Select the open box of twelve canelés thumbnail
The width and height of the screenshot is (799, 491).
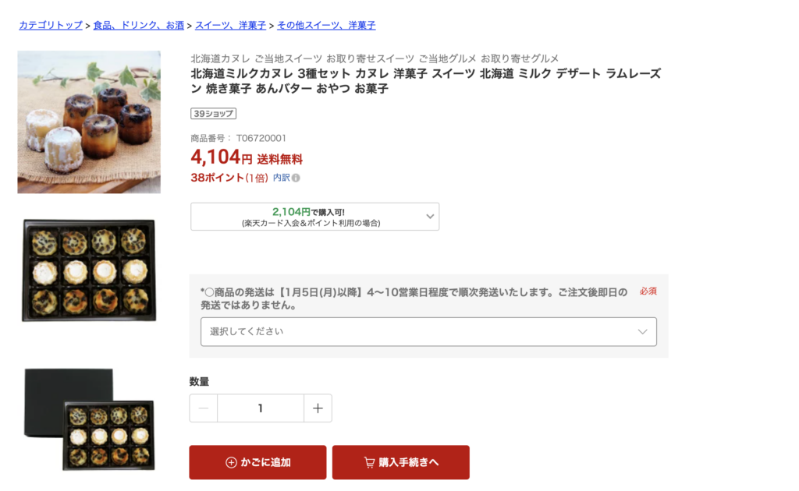click(89, 270)
